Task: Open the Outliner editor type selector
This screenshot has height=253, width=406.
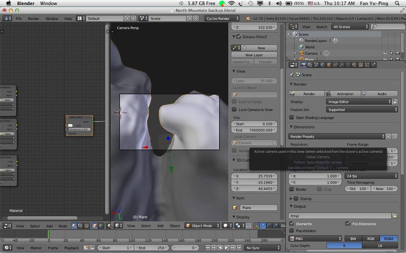Action: (293, 27)
